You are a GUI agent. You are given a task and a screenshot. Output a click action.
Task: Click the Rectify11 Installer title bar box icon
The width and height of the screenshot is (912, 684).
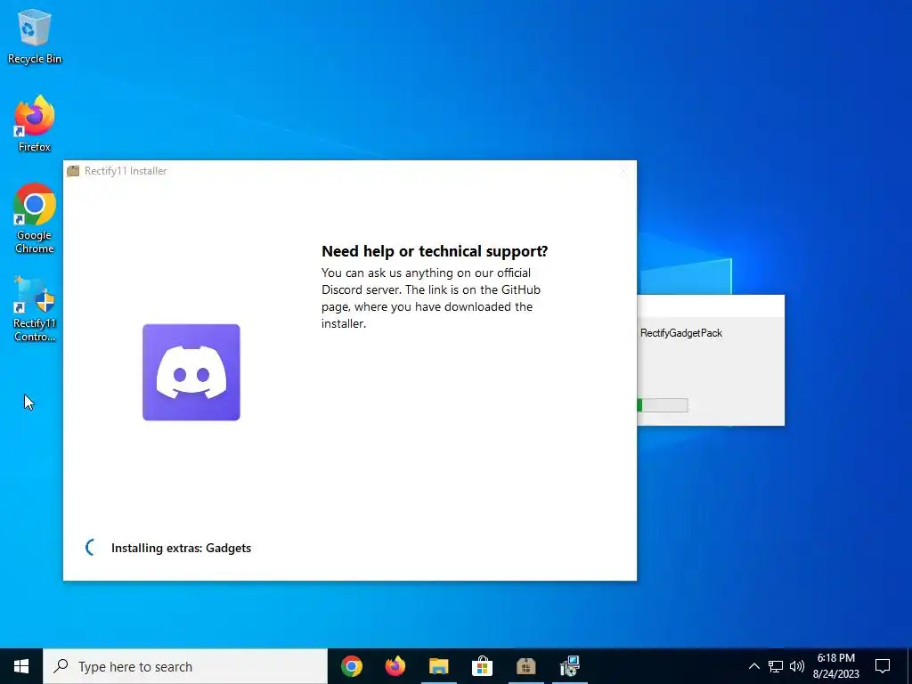click(x=73, y=171)
